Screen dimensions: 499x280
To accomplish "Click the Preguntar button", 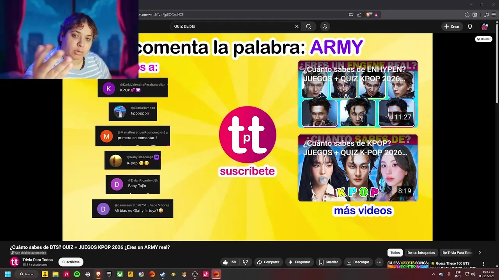I will tap(299, 262).
